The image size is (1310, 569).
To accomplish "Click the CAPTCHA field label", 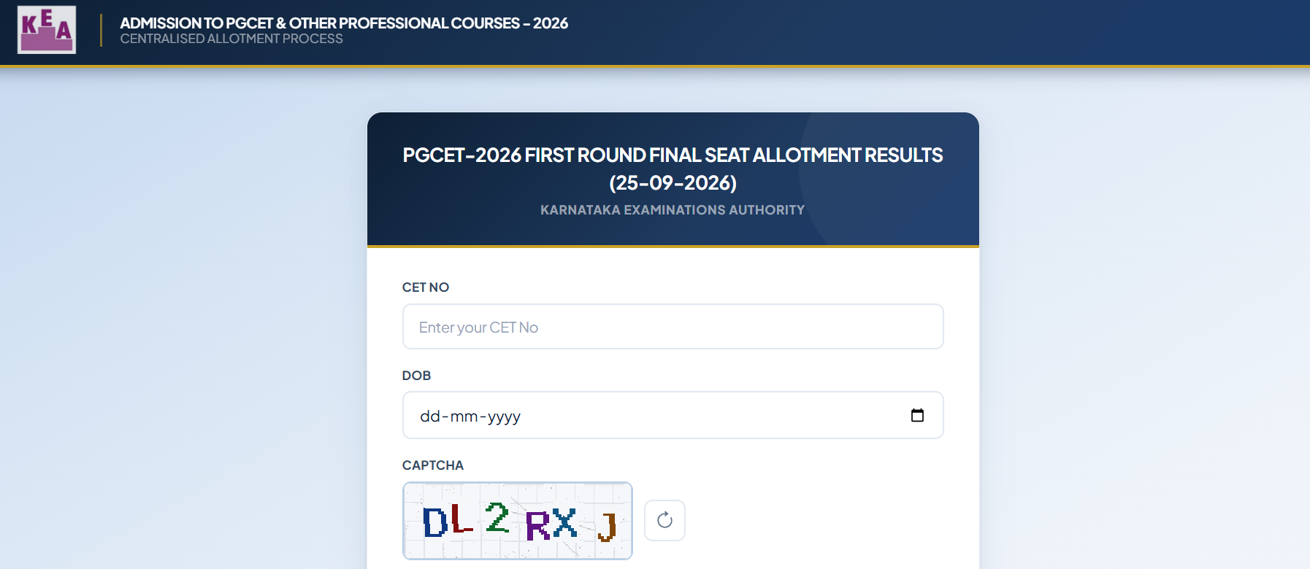I will pyautogui.click(x=433, y=465).
